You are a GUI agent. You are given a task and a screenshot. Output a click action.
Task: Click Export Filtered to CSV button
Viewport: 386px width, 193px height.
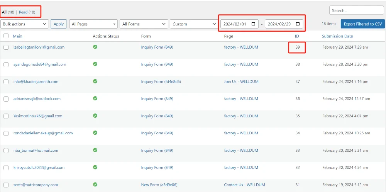click(x=363, y=24)
